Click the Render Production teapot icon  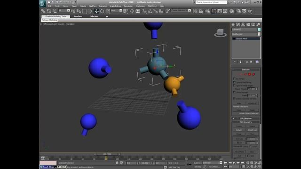click(250, 11)
